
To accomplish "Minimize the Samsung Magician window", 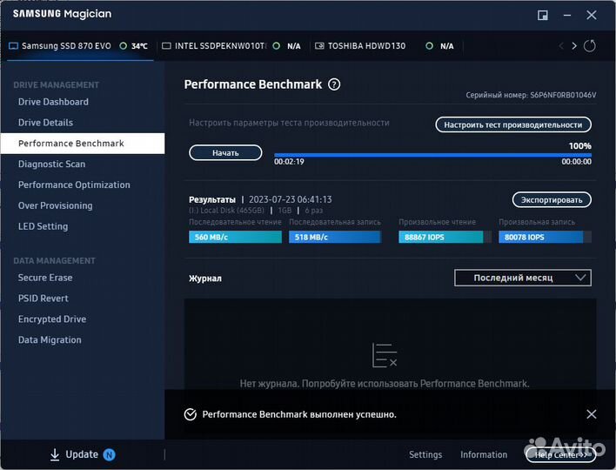I will coord(567,16).
